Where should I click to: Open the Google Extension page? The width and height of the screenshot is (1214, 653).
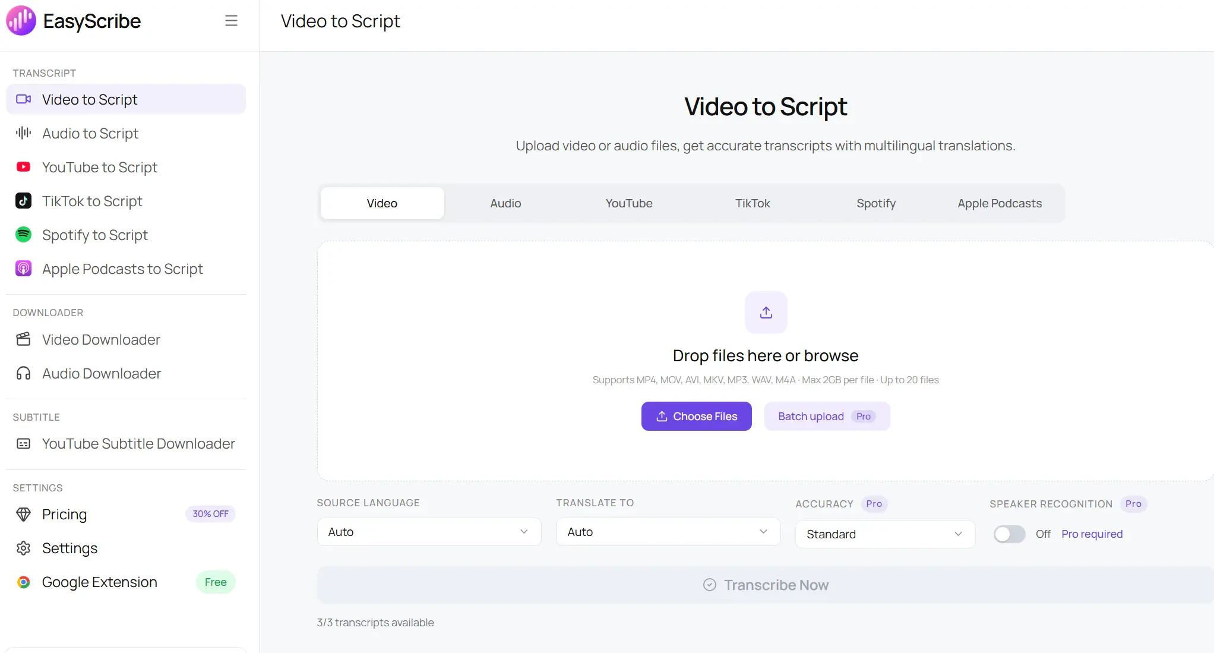[126, 582]
